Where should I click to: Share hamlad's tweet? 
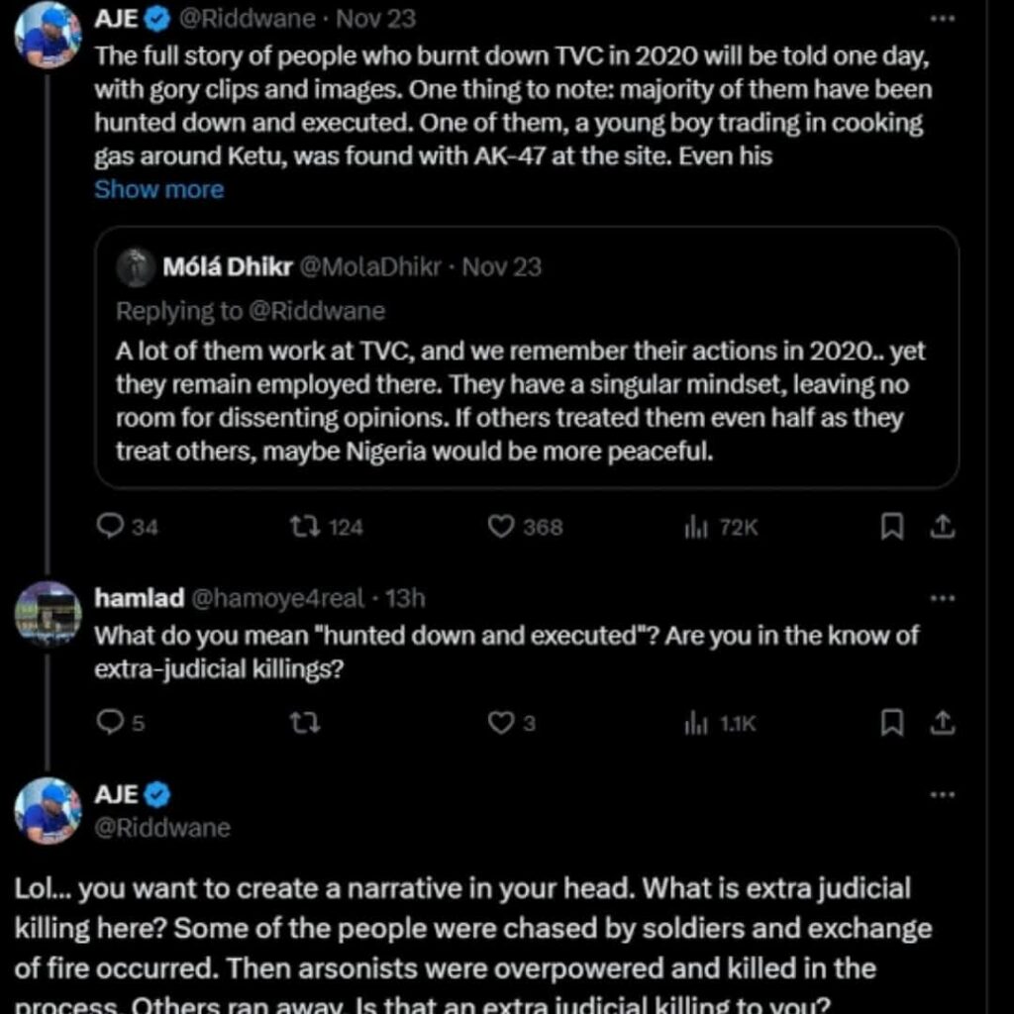(944, 723)
